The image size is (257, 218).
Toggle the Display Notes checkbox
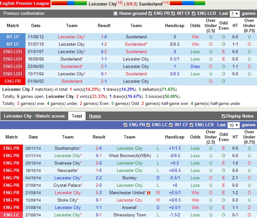tap(224, 116)
